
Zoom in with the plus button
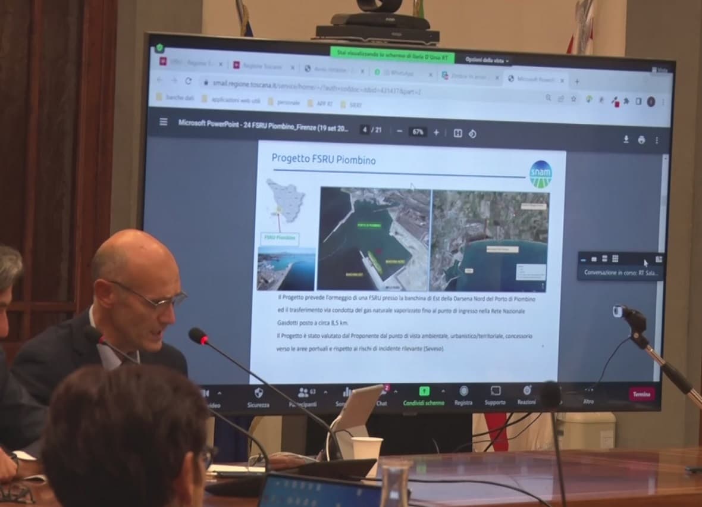pyautogui.click(x=436, y=133)
